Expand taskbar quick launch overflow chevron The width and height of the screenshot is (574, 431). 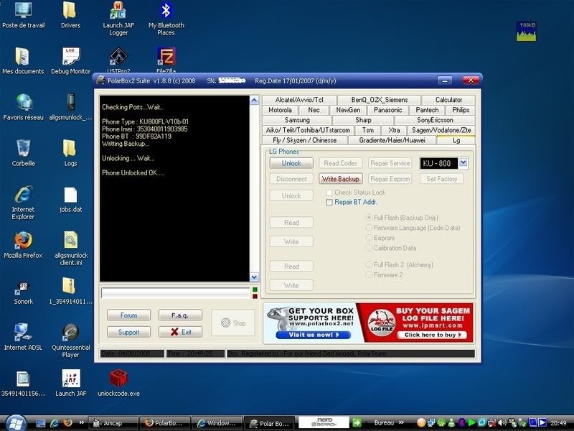[x=81, y=422]
